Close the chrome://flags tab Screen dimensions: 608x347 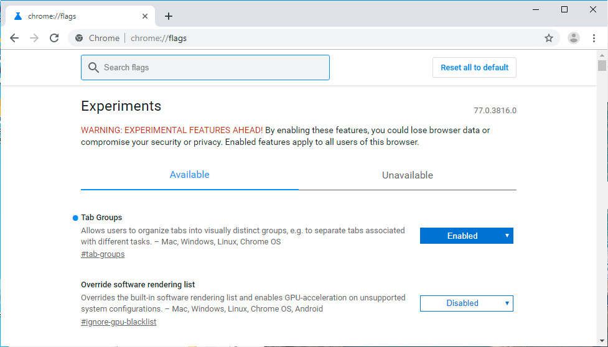click(x=144, y=16)
